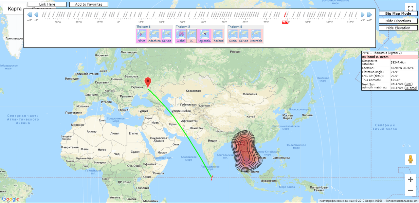The height and width of the screenshot is (203, 419).
Task: Click the map data copyright text
Action: click(351, 201)
